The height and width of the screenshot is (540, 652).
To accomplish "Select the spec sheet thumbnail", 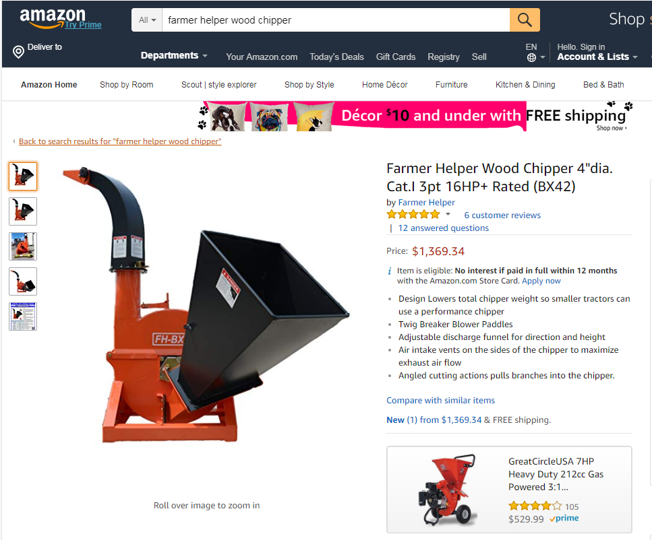I will (x=23, y=316).
